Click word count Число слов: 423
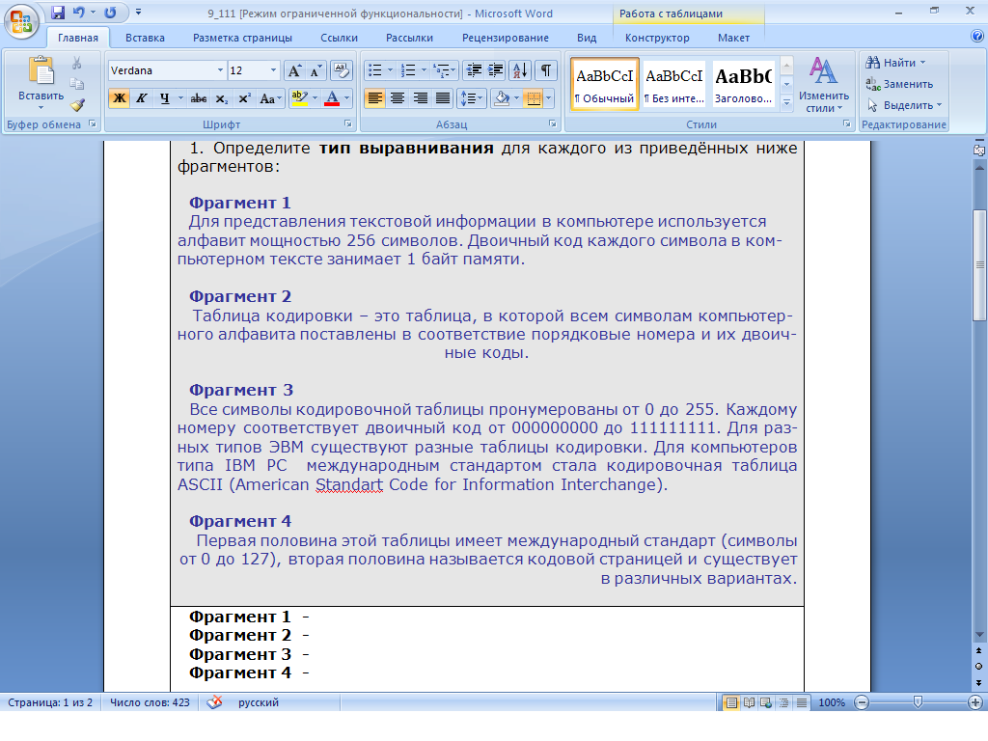The width and height of the screenshot is (988, 741). [x=150, y=702]
